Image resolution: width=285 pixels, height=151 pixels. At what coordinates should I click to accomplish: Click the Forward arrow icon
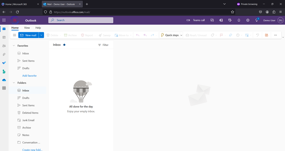coord(152,35)
